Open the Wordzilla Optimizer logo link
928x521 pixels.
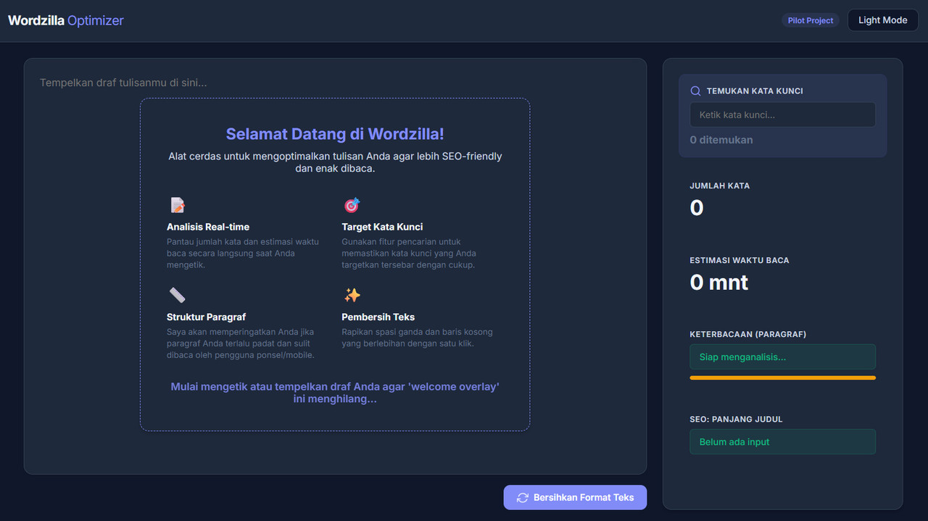click(66, 20)
